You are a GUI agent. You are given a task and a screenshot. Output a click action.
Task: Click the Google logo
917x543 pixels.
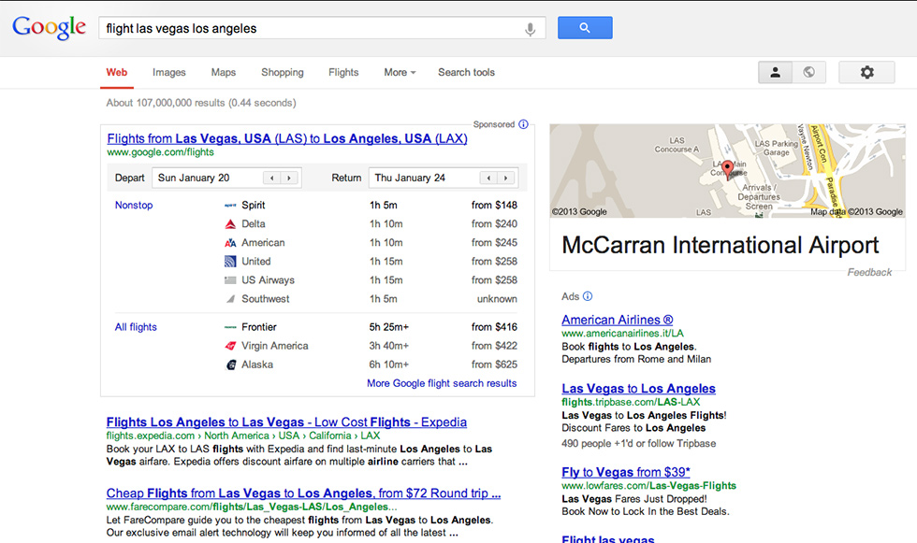click(x=49, y=27)
